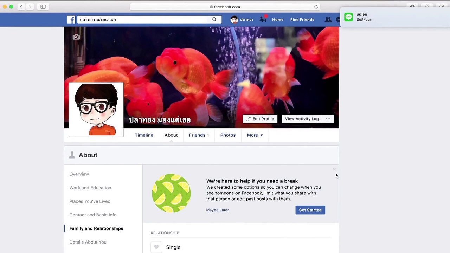
Task: Click the cartoon profile picture
Action: 96,109
